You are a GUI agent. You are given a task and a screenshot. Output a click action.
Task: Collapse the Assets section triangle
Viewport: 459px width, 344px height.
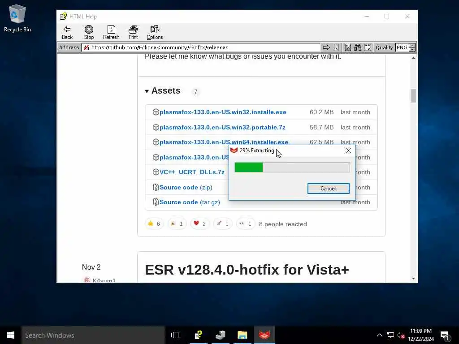(x=147, y=91)
